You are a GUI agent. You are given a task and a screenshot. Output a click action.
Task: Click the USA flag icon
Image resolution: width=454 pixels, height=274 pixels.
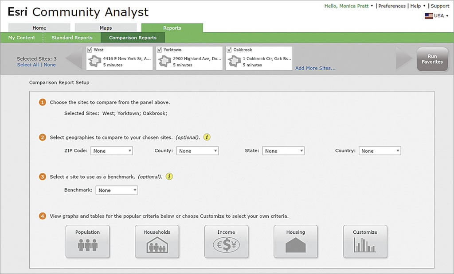coord(429,16)
